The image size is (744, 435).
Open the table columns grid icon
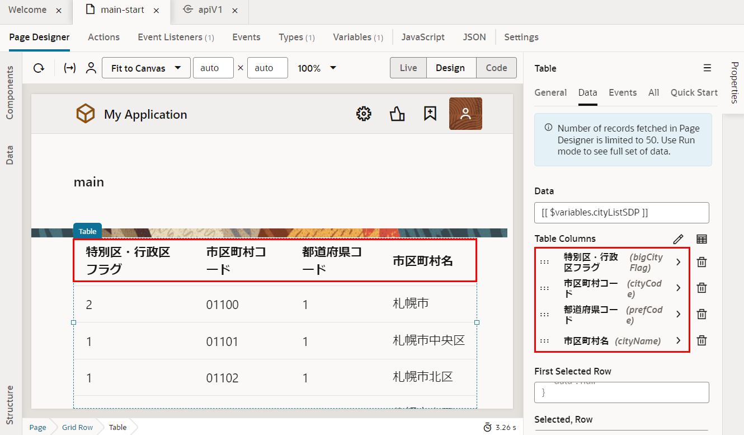[701, 239]
